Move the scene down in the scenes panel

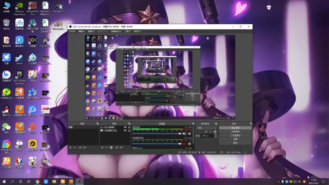coord(85,148)
